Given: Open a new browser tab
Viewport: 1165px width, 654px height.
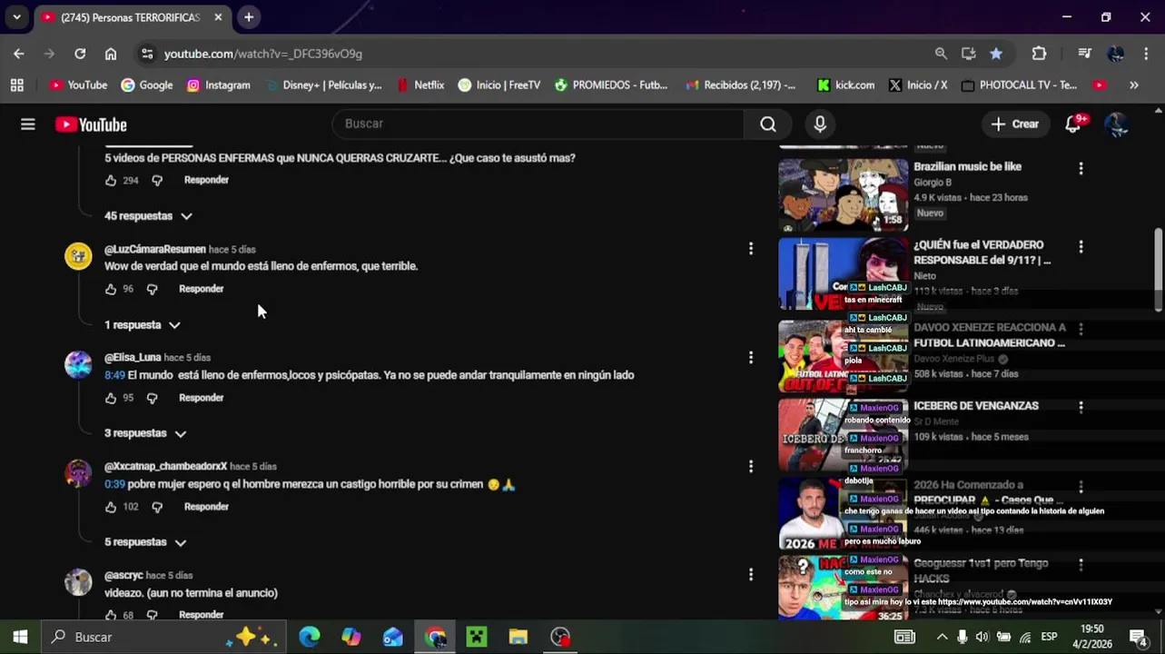Looking at the screenshot, I should point(249,17).
